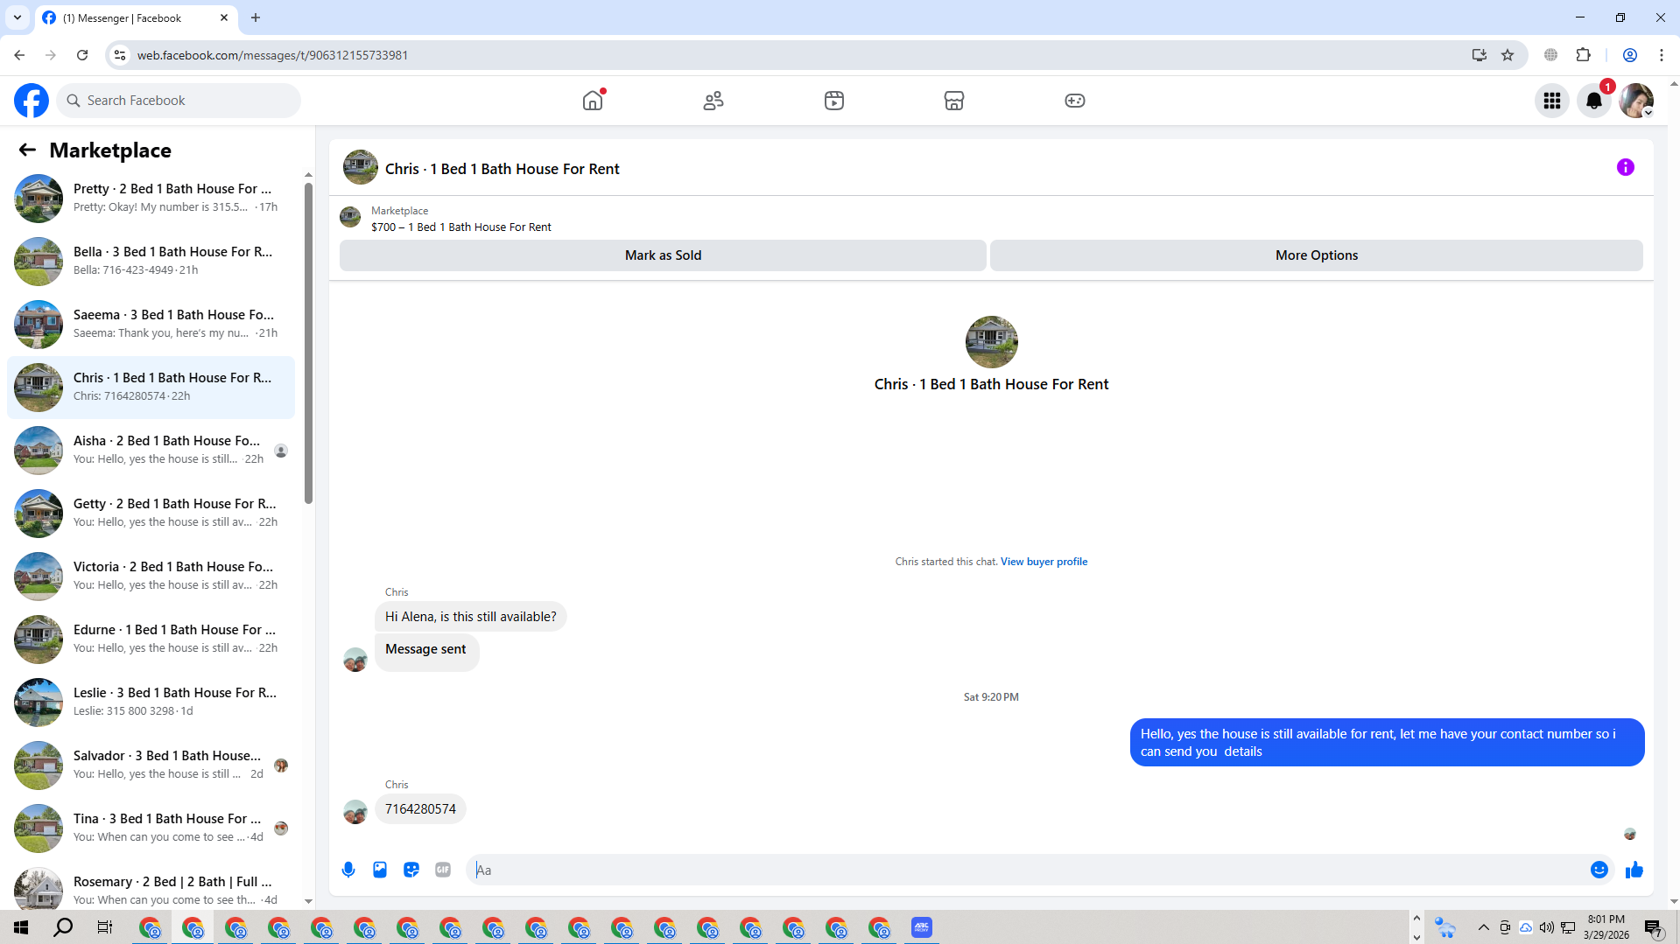Focus the message text box

(x=1024, y=870)
